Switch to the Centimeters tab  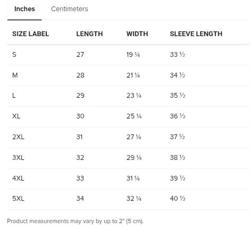click(x=69, y=9)
